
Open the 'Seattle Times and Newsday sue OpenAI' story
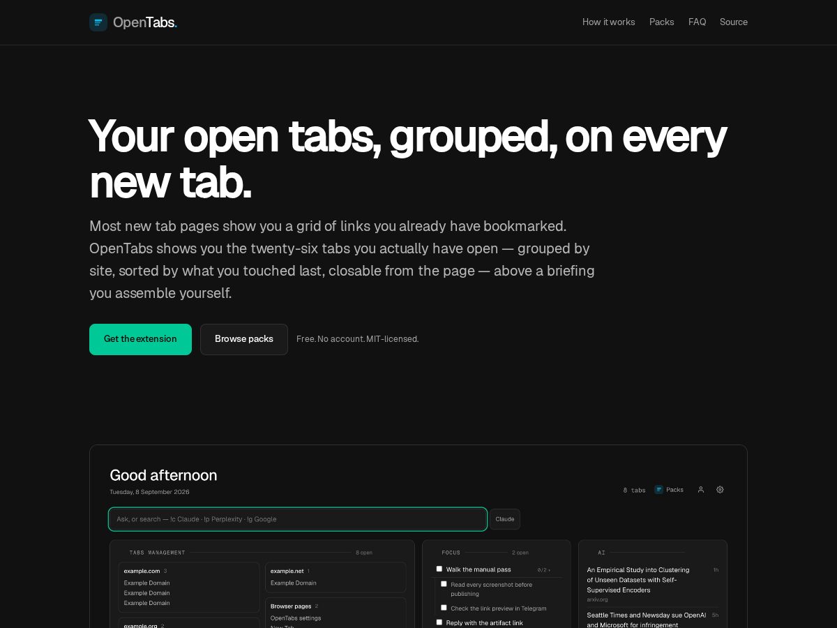[647, 620]
